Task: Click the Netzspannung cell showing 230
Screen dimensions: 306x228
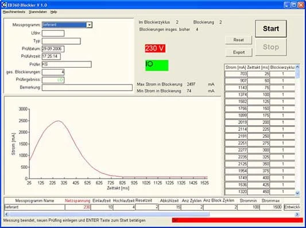Action: (x=78, y=207)
